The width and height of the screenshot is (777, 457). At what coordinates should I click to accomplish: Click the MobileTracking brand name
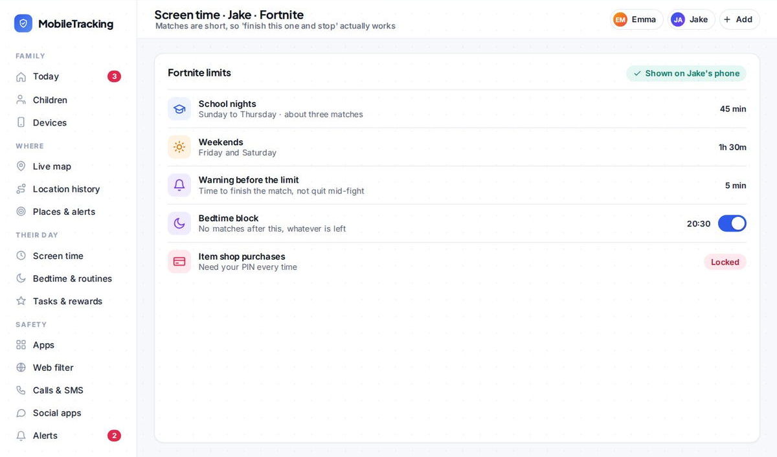pos(76,24)
